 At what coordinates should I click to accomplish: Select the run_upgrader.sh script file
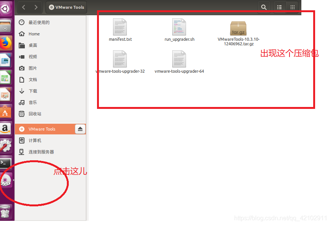click(x=179, y=30)
